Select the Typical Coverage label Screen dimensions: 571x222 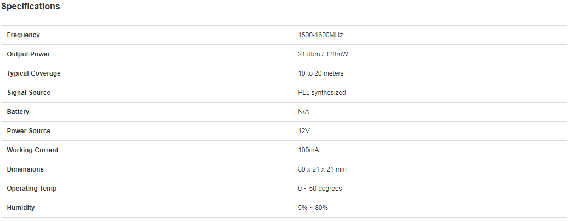33,73
